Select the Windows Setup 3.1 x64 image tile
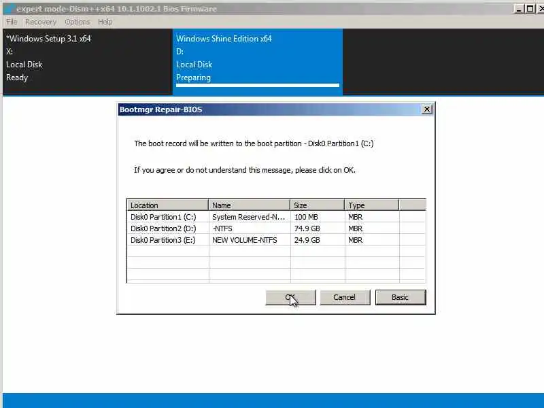544x408 pixels. tap(88, 61)
